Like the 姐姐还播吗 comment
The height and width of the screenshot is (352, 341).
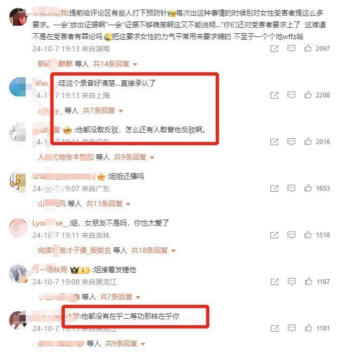pos(308,188)
